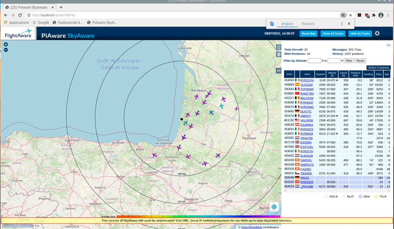This screenshot has width=394, height=229.
Task: Open flight RYR21YH link
Action: tap(307, 80)
